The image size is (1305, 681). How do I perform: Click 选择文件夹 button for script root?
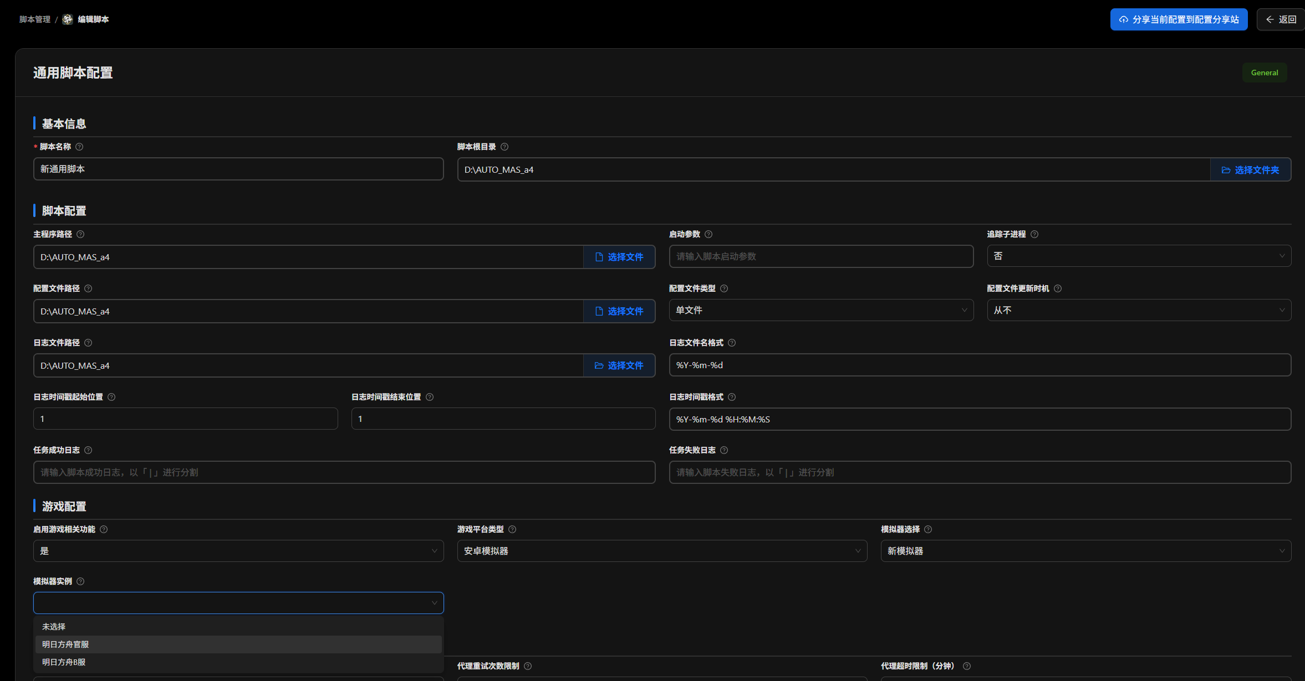tap(1250, 170)
